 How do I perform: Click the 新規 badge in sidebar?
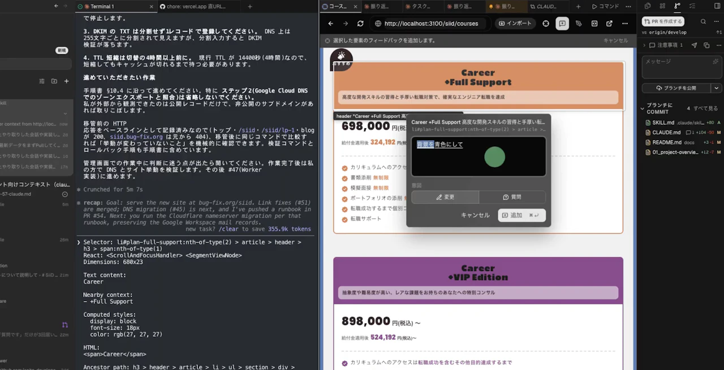(x=62, y=50)
